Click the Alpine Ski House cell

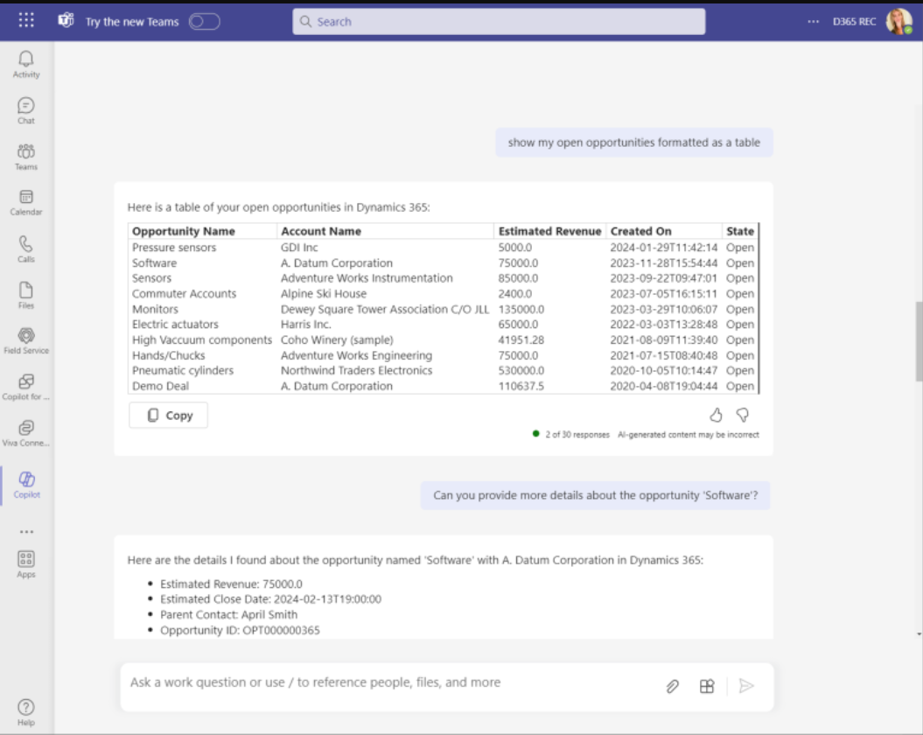click(x=323, y=293)
